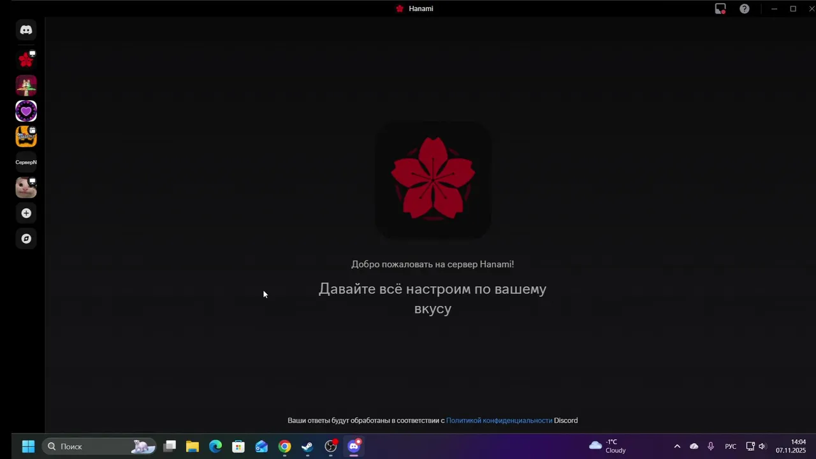Minimize the Discord window
Image resolution: width=816 pixels, height=459 pixels.
[x=774, y=9]
